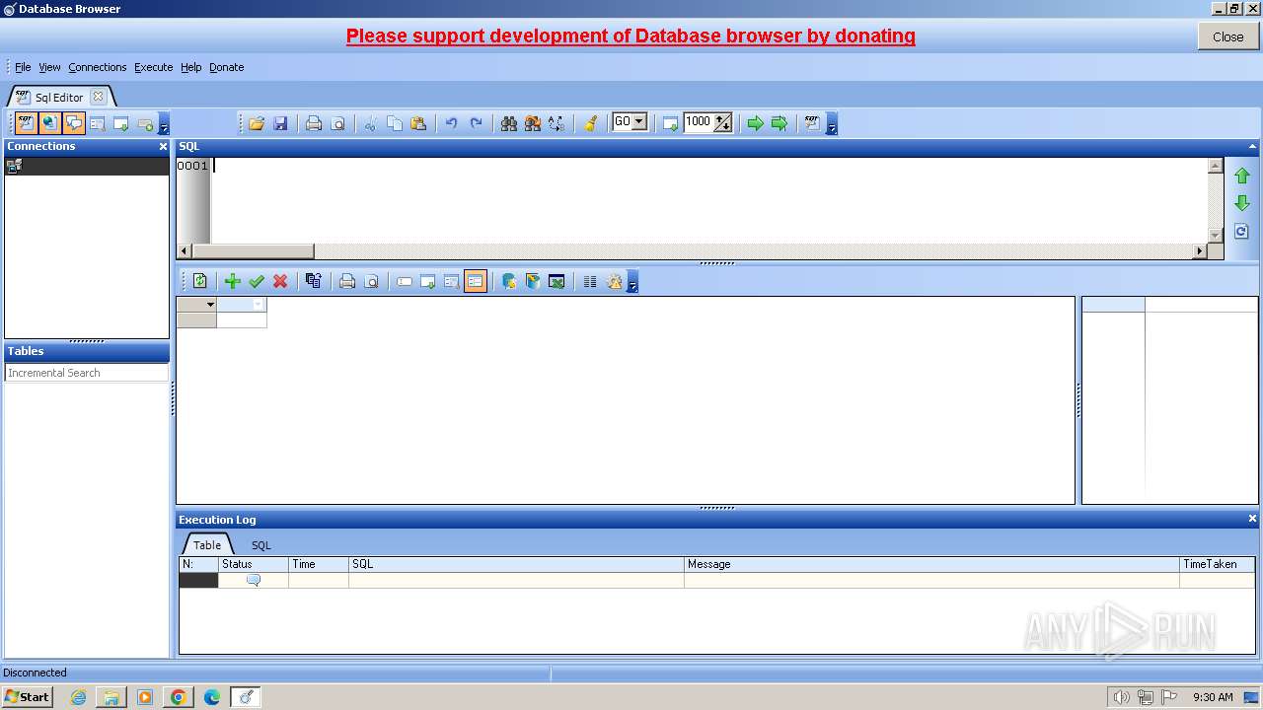Screen dimensions: 1263x710
Task: Click the add connection icon with green plus
Action: click(x=145, y=123)
